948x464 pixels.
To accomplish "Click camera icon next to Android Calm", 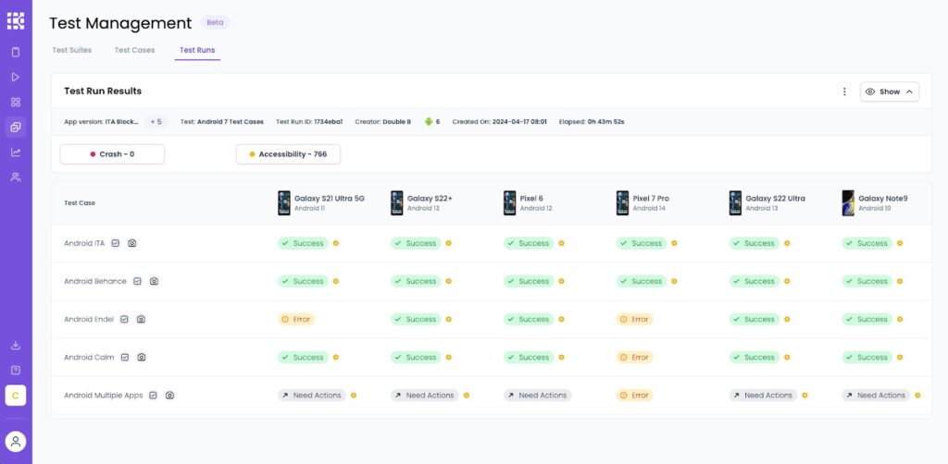I will coord(141,357).
